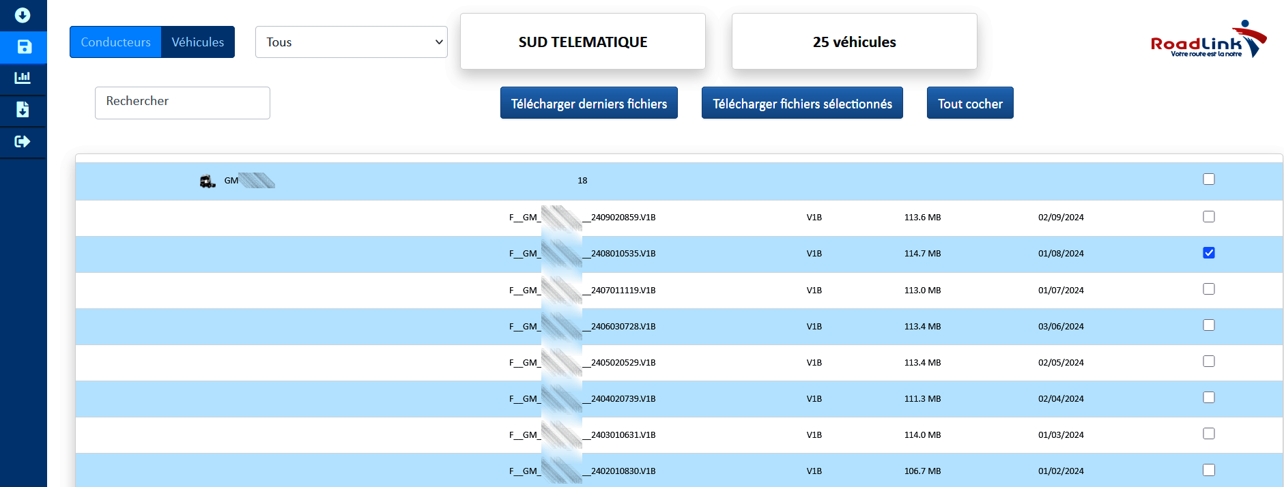Click the 02/05/2024 date cell
This screenshot has height=487, width=1284.
point(1061,363)
